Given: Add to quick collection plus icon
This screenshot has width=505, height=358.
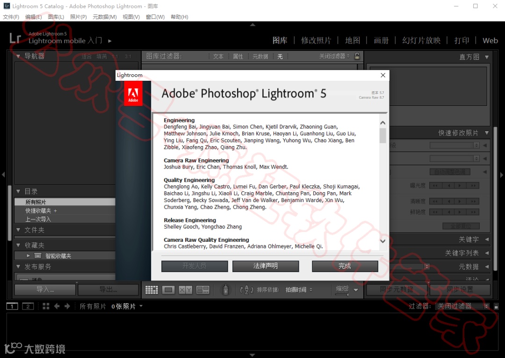Looking at the screenshot, I should [55, 211].
